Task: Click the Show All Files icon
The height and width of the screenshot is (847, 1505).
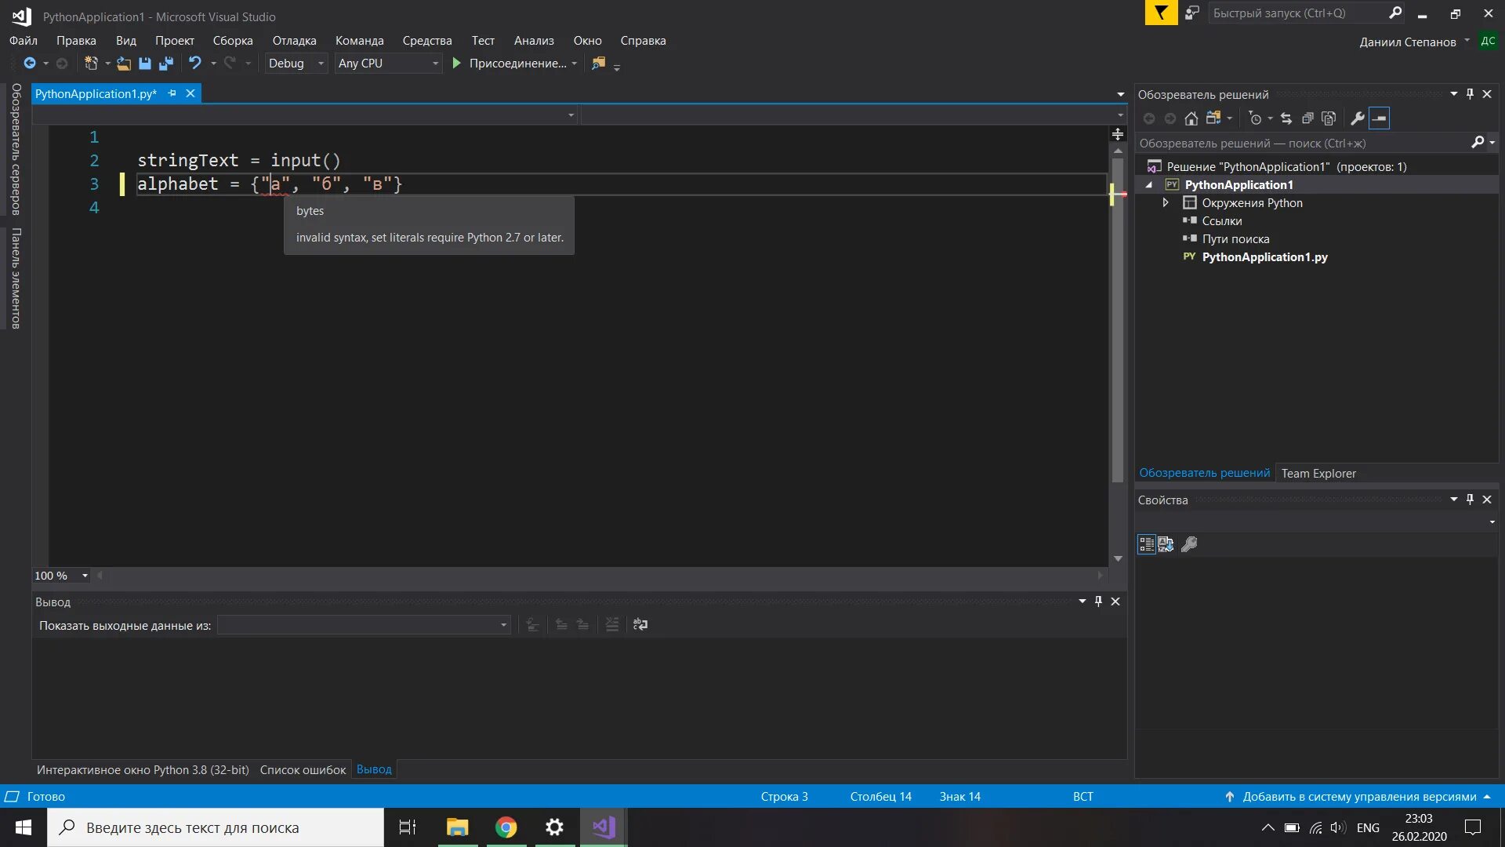Action: coord(1329,118)
